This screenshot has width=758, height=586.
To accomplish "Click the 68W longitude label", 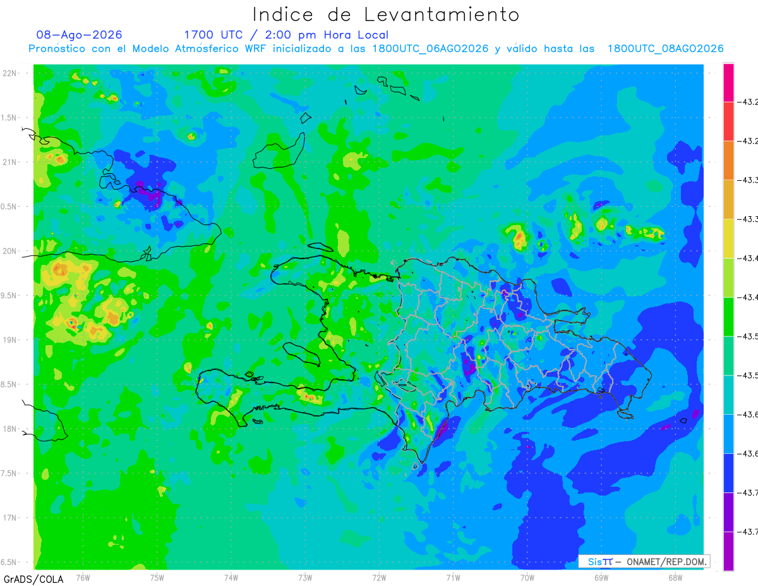I will [675, 578].
